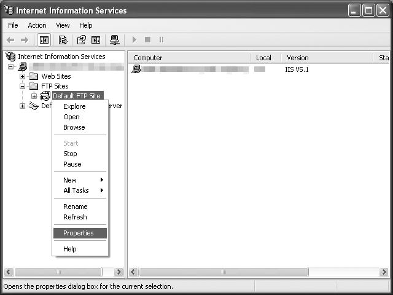Toggle the Show/Hide Console Tree button

[44, 40]
